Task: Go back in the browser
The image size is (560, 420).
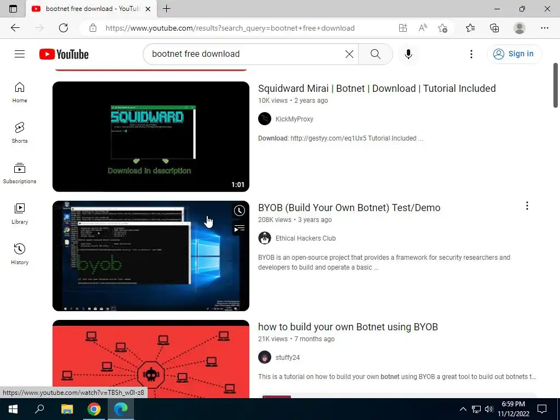Action: tap(15, 28)
